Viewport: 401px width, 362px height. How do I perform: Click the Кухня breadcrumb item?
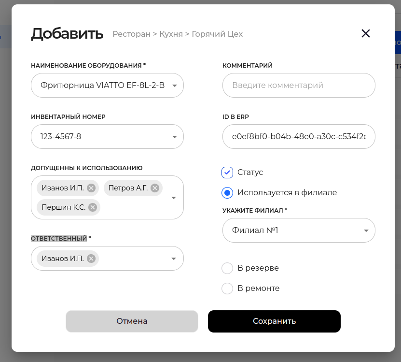coord(171,34)
